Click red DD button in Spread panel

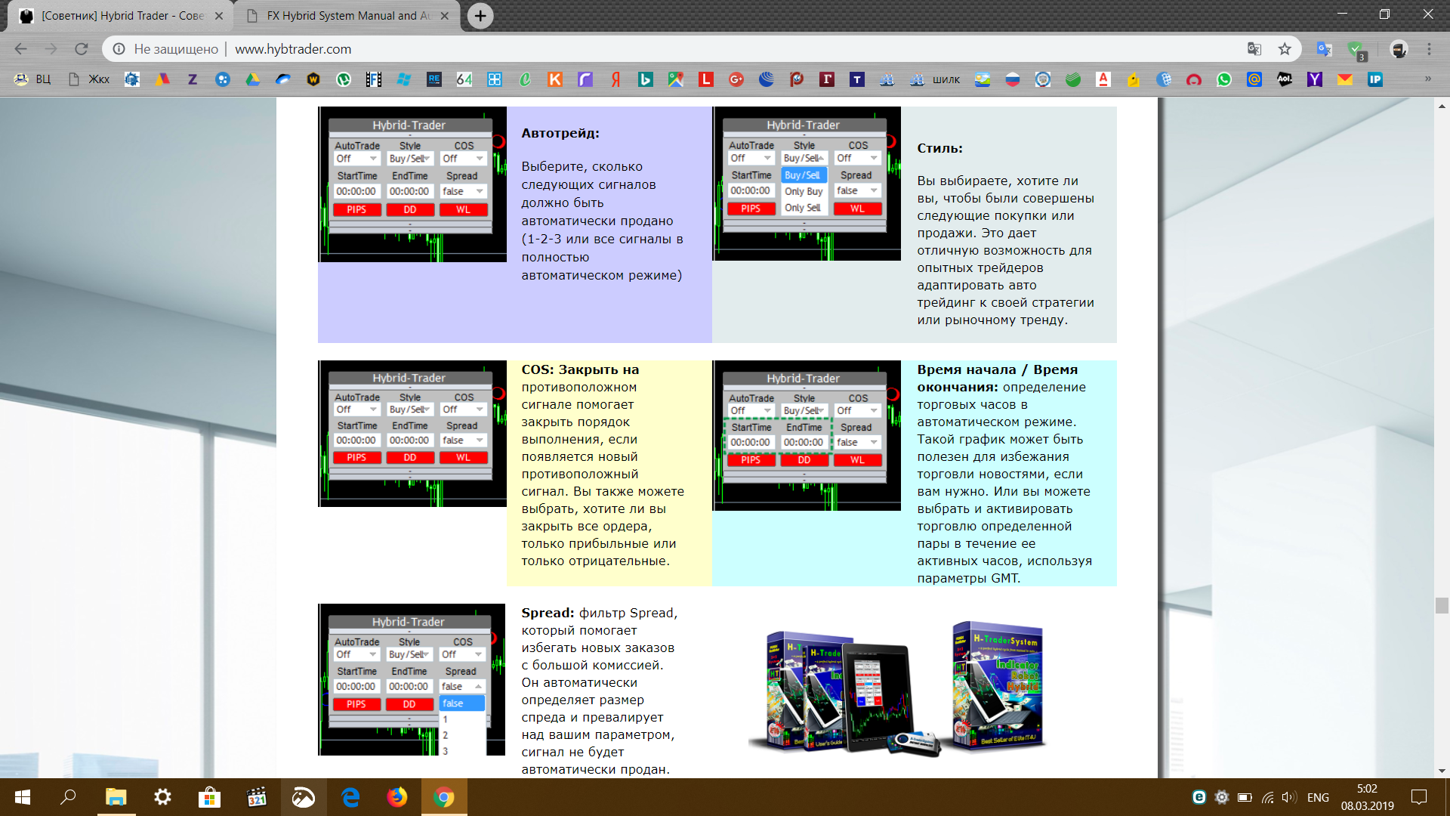click(409, 704)
